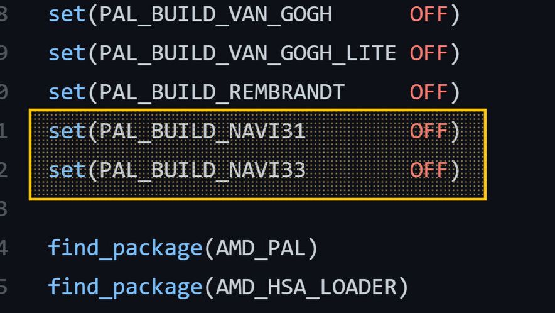Click find_package keyword before AMD_HSA_LOADER
The width and height of the screenshot is (555, 313).
point(124,287)
